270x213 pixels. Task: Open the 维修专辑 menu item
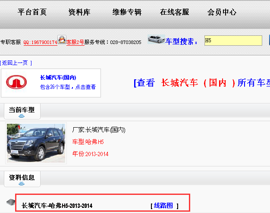click(127, 12)
